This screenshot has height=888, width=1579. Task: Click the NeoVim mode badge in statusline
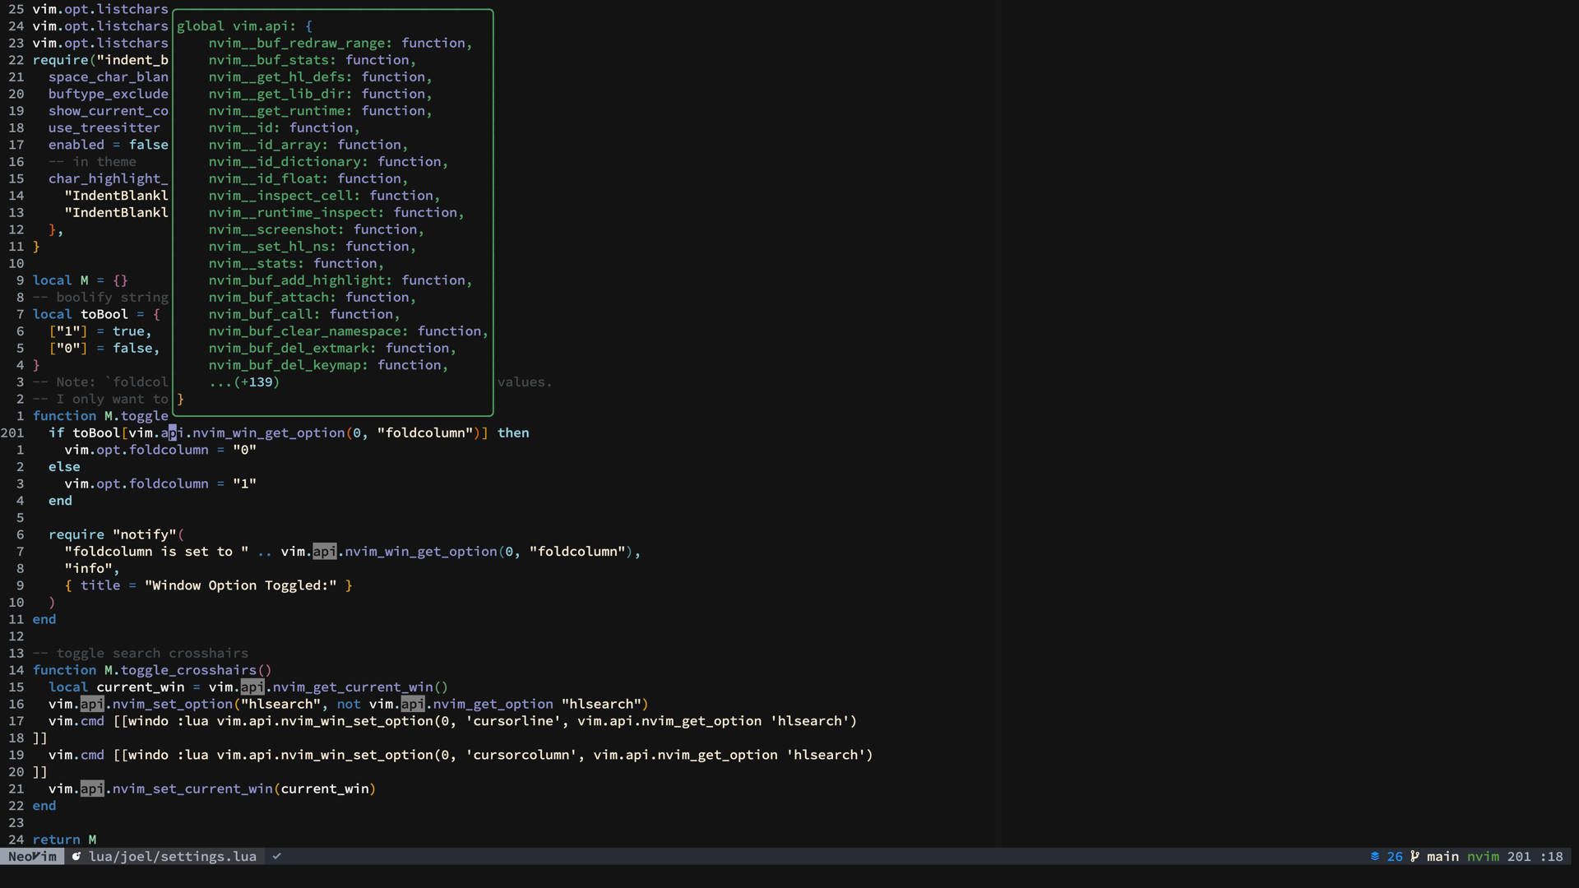tap(32, 856)
